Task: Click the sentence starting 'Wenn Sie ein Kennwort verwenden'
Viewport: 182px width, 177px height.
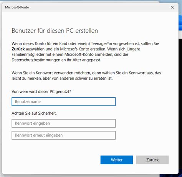Action: pos(86,75)
